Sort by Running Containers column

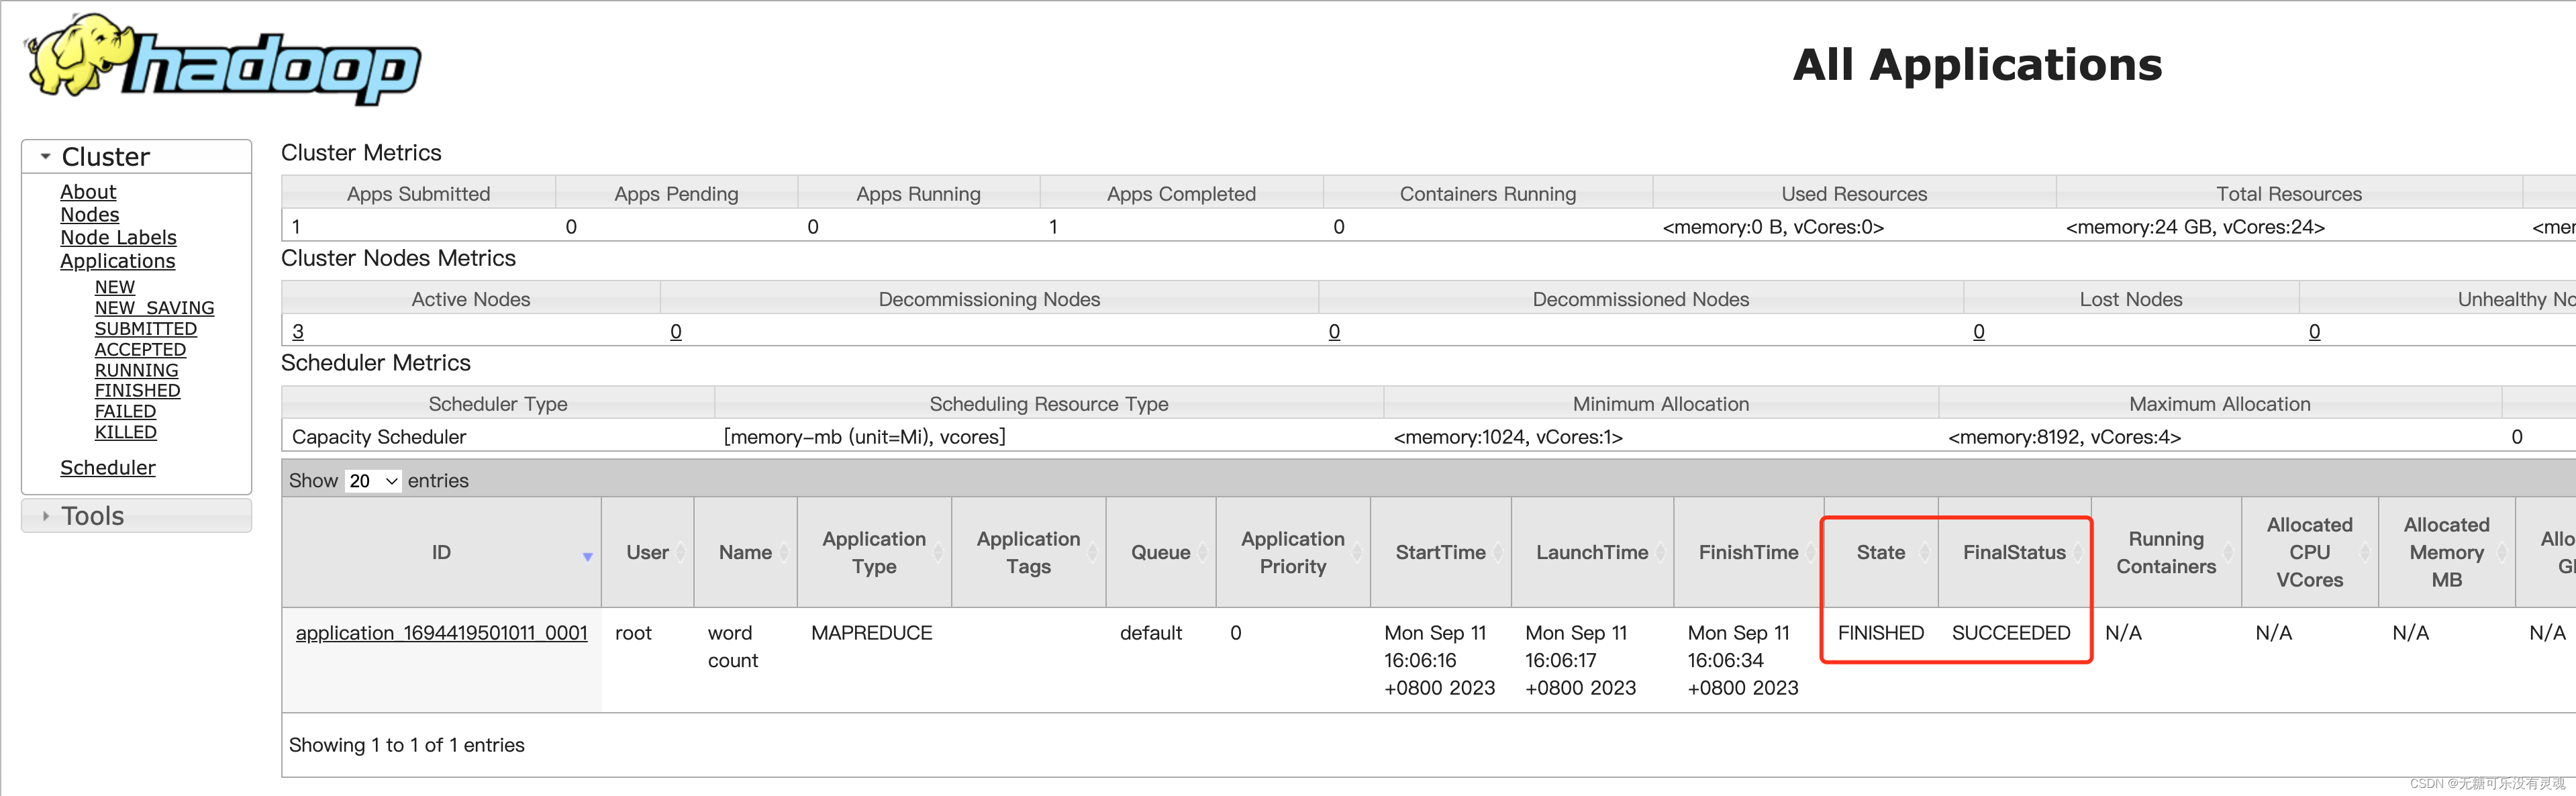tap(2165, 552)
